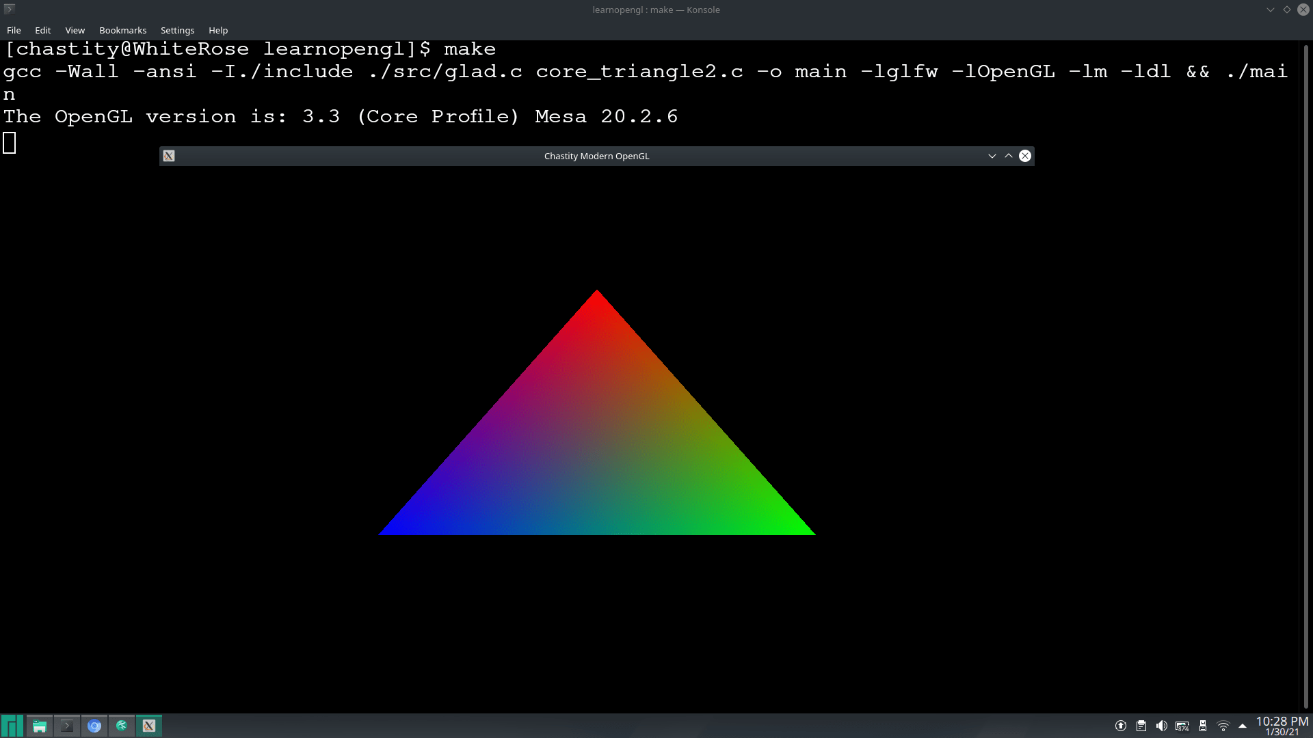Select the running OpenGL X app in taskbar
The height and width of the screenshot is (738, 1313).
(149, 726)
